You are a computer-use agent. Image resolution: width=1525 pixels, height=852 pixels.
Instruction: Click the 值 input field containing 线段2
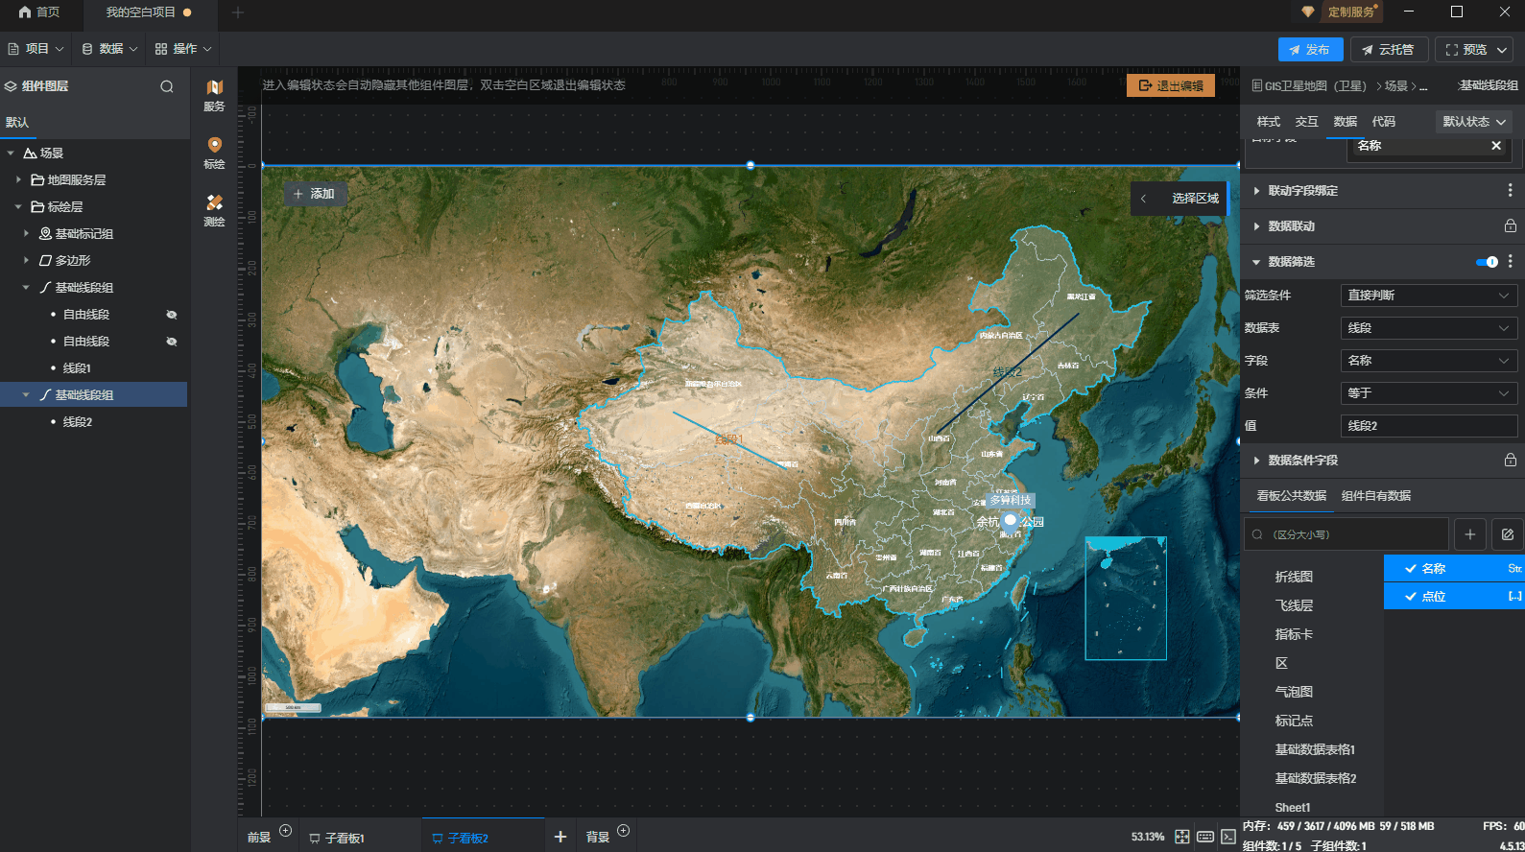pyautogui.click(x=1428, y=426)
